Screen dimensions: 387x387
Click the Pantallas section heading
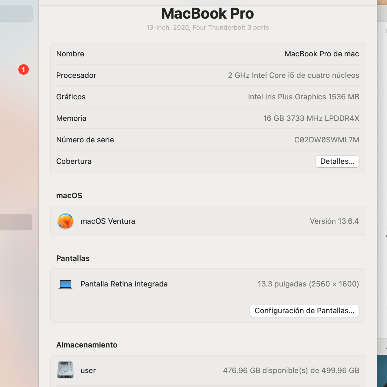tap(73, 259)
